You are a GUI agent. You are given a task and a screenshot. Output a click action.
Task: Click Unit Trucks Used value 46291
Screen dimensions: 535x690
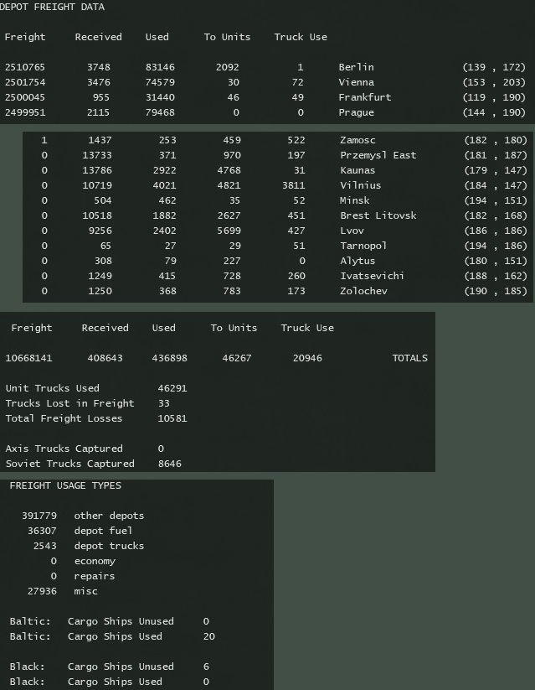click(172, 388)
